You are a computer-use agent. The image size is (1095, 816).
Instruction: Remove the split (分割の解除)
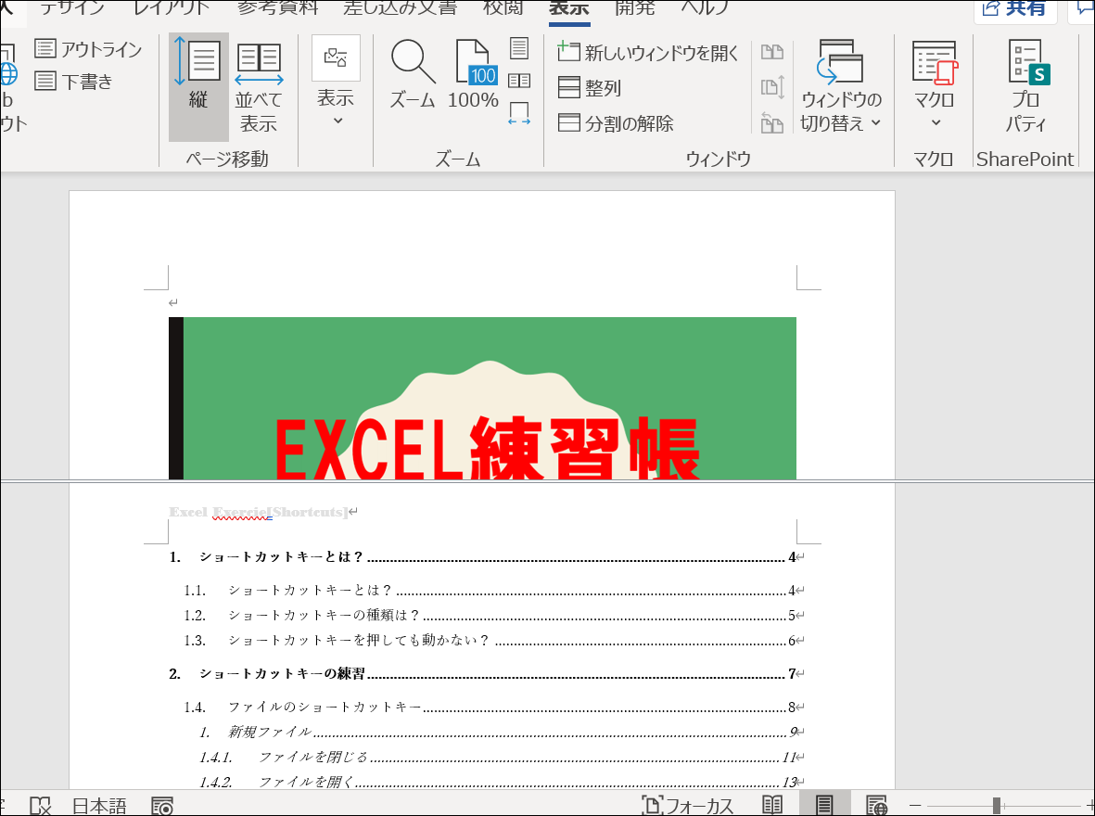point(616,123)
